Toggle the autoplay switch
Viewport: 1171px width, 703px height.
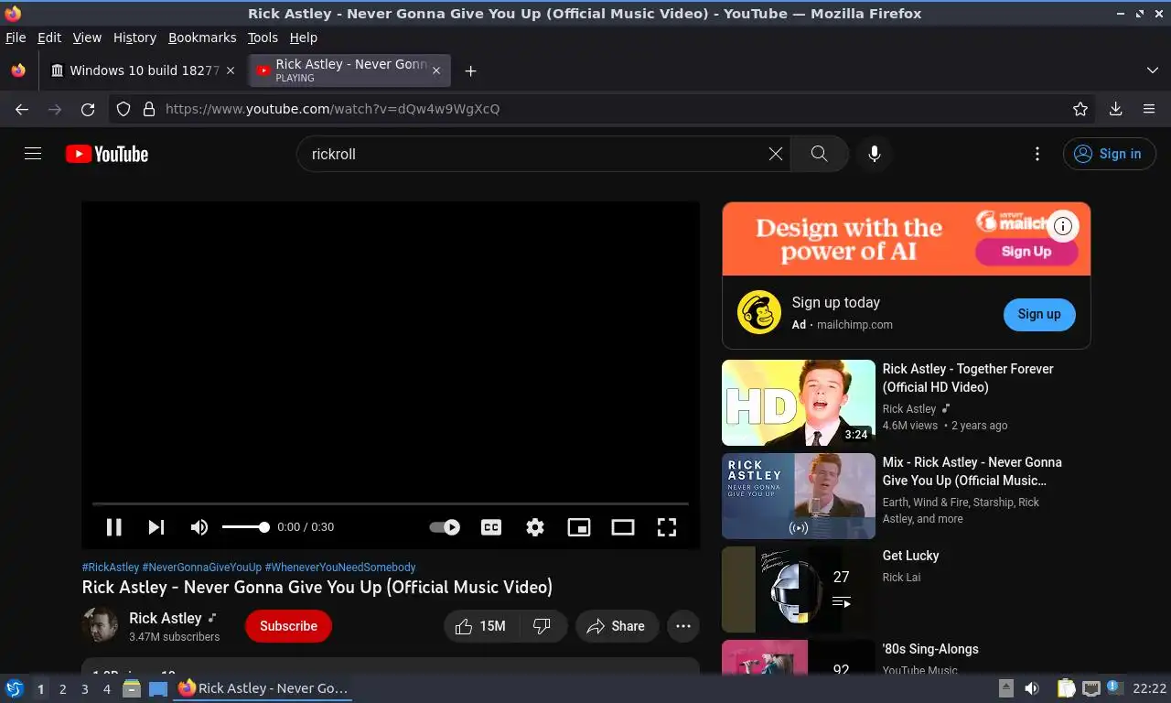coord(445,527)
